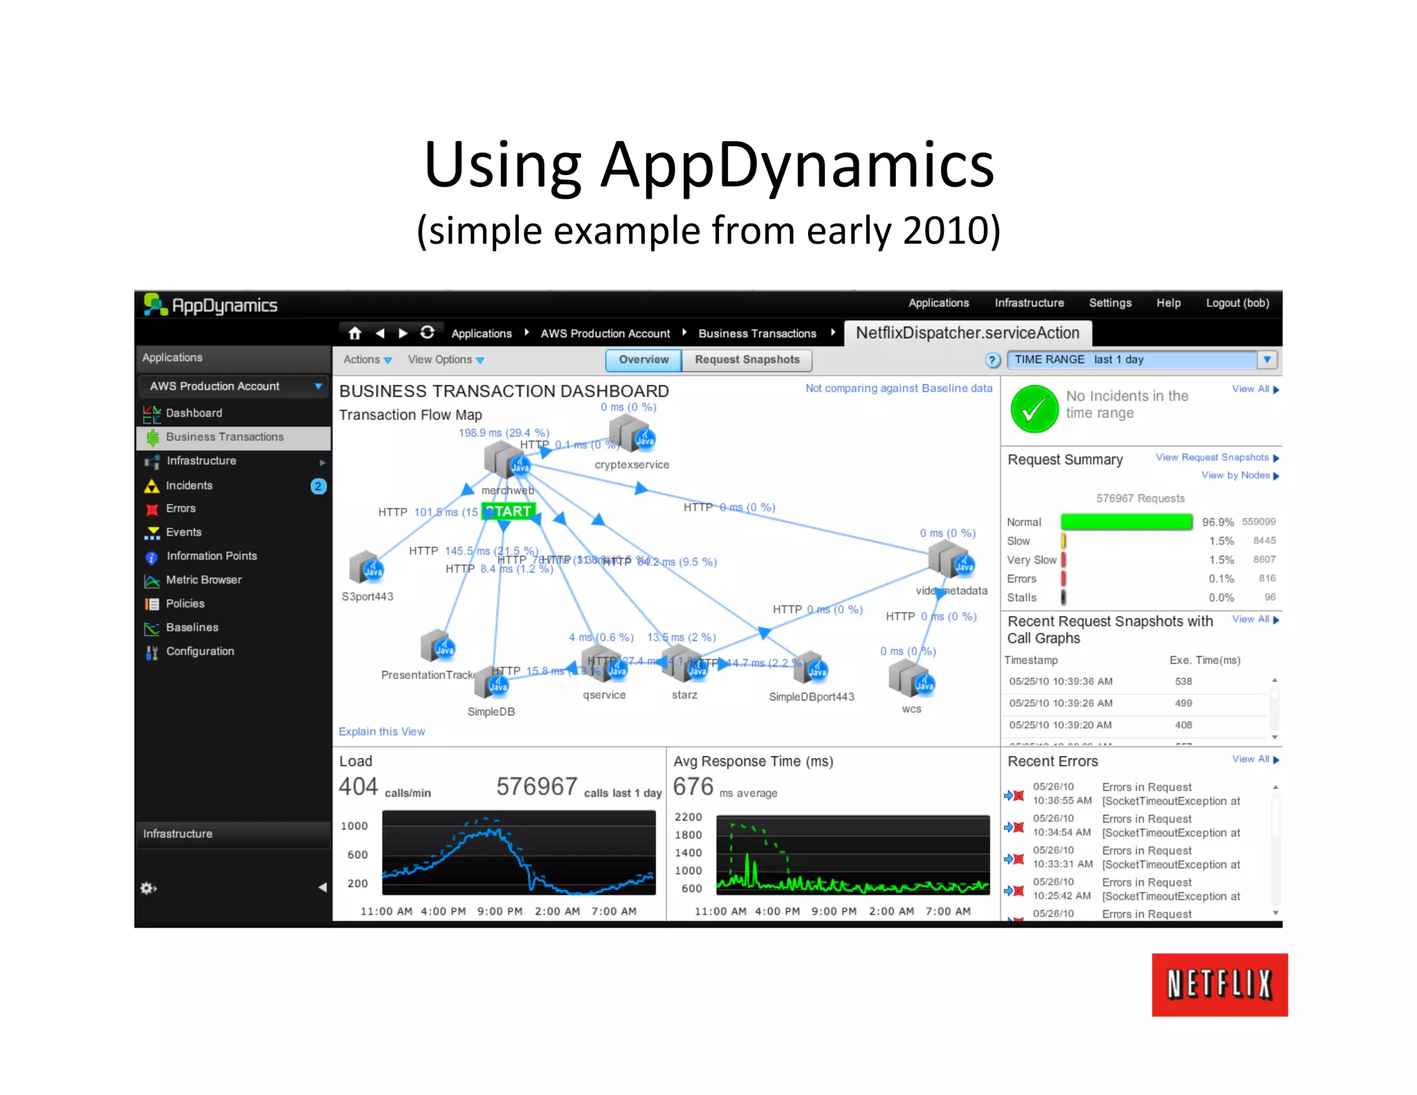Open the Help top menu
This screenshot has height=1095, width=1417.
pos(1169,303)
